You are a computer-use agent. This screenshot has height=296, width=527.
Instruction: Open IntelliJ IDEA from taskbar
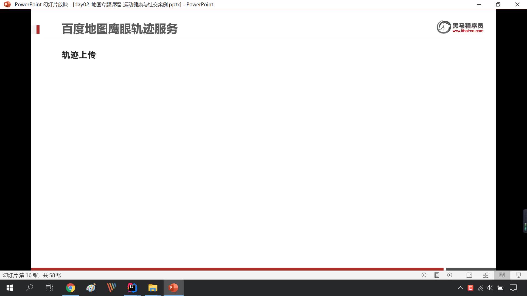point(132,288)
